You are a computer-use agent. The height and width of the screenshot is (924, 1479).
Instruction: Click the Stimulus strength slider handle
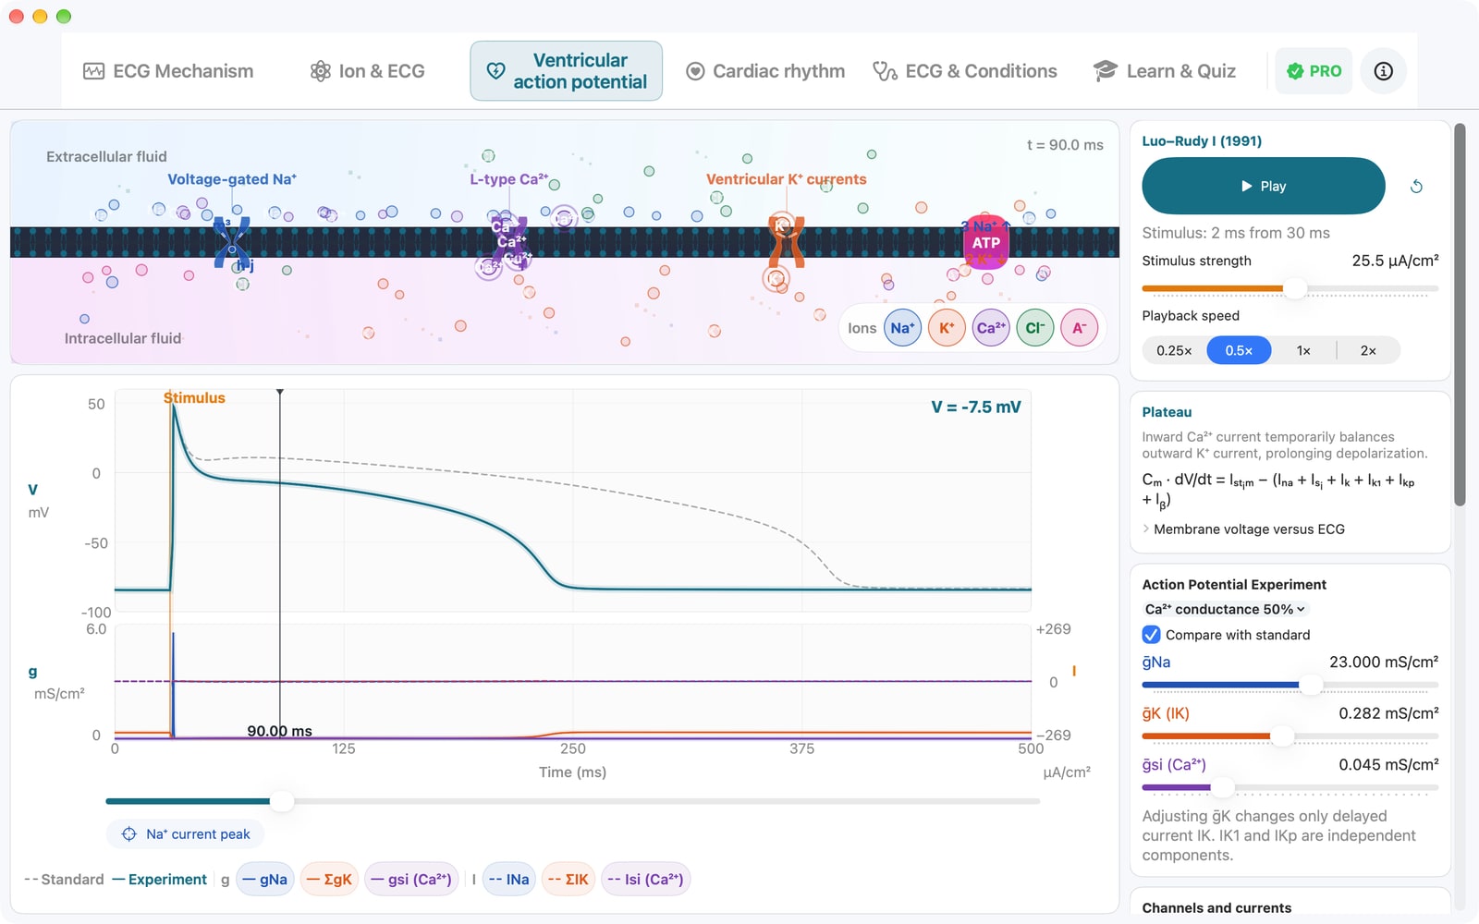tap(1295, 288)
